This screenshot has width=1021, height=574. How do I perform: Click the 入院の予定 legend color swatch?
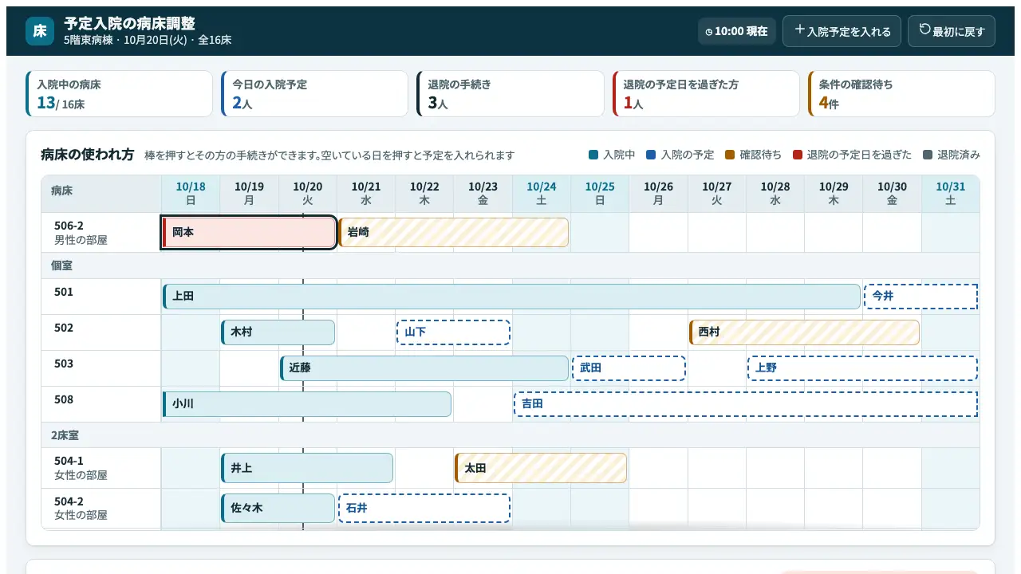pyautogui.click(x=651, y=155)
